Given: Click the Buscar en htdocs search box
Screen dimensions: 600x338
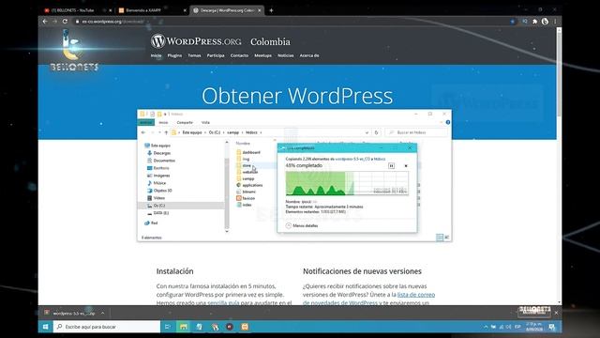Looking at the screenshot, I should click(416, 132).
